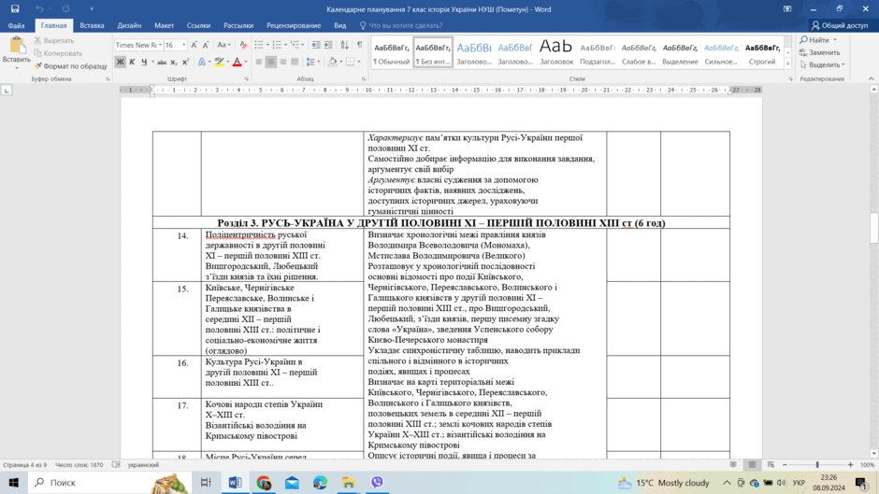Viewport: 879px width, 494px height.
Task: Open highlight color dropdown arrow
Action: click(227, 63)
